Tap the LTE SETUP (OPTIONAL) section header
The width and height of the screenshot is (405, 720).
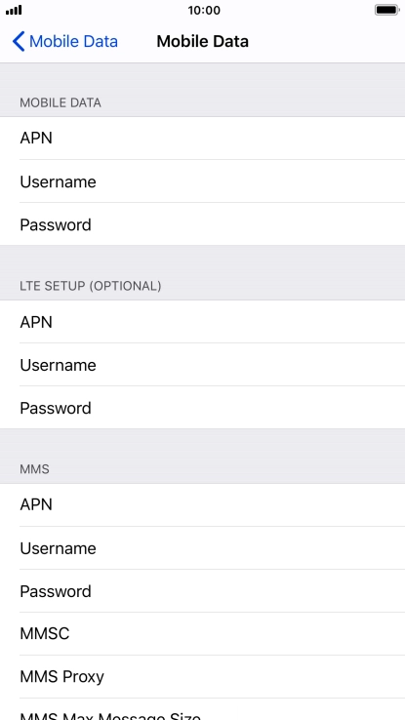pos(91,286)
